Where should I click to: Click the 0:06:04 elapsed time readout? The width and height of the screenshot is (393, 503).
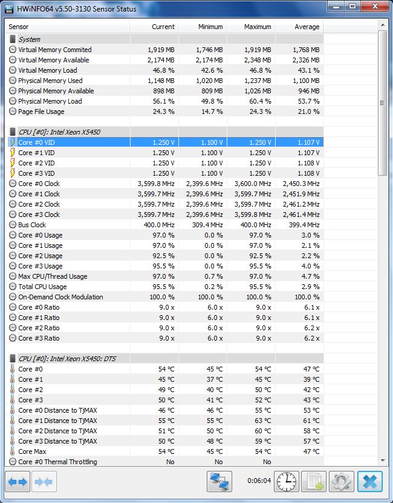[x=259, y=481]
